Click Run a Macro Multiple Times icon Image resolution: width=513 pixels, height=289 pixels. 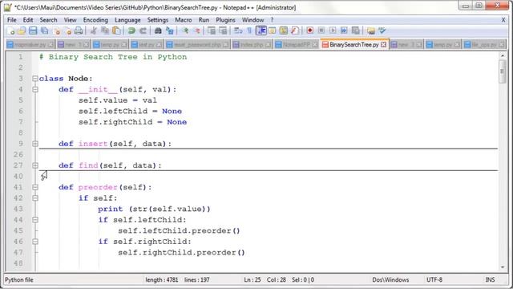344,31
